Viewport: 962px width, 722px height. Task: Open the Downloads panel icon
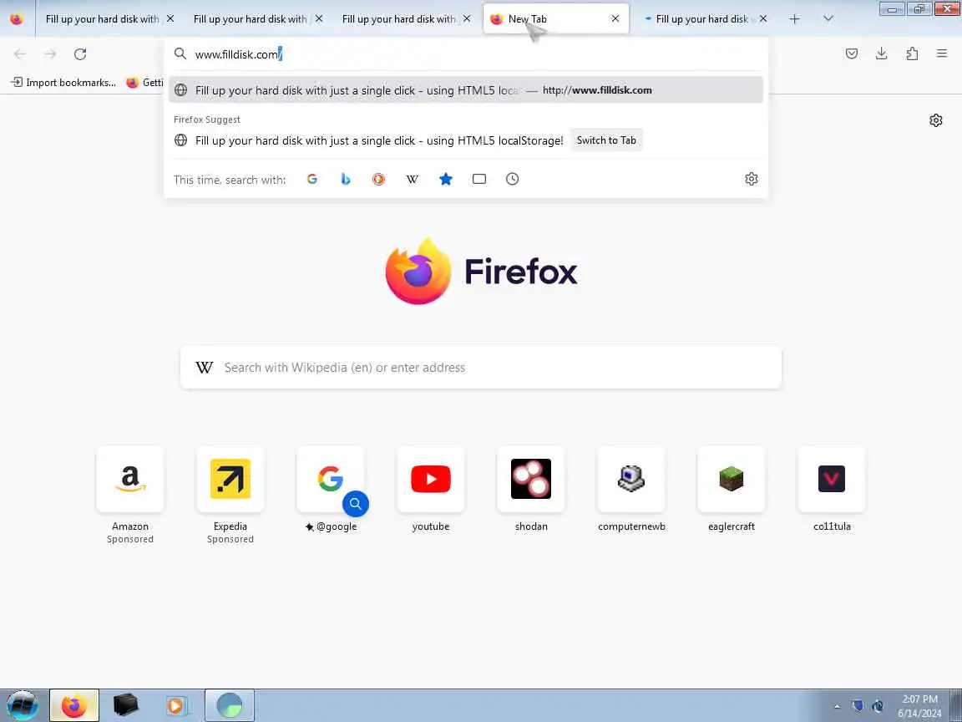882,54
